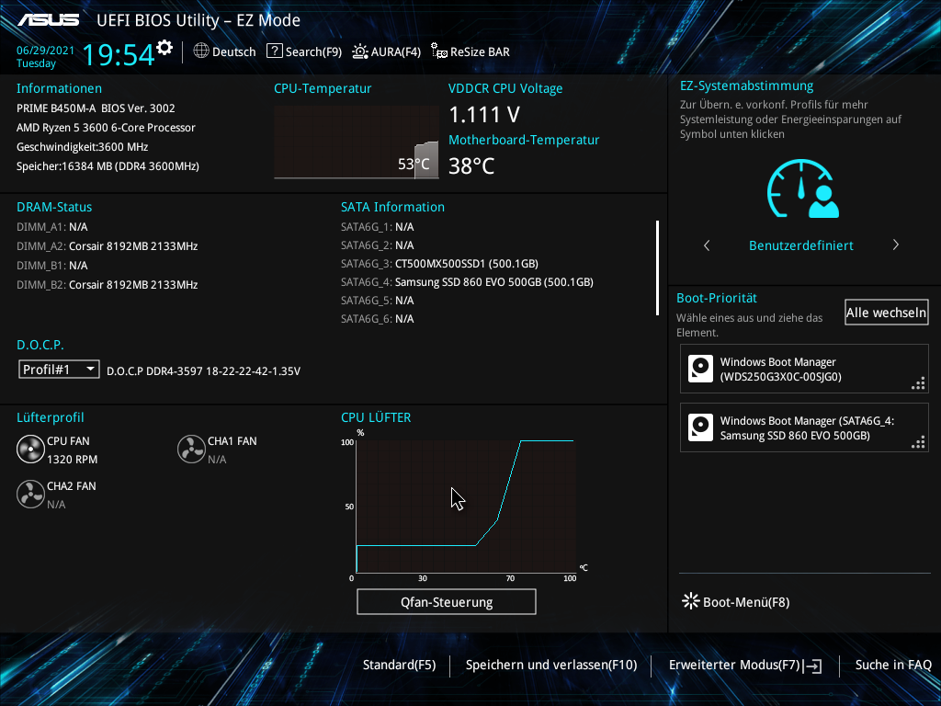941x706 pixels.
Task: Click the date 06/29/2021
Action: tap(46, 51)
